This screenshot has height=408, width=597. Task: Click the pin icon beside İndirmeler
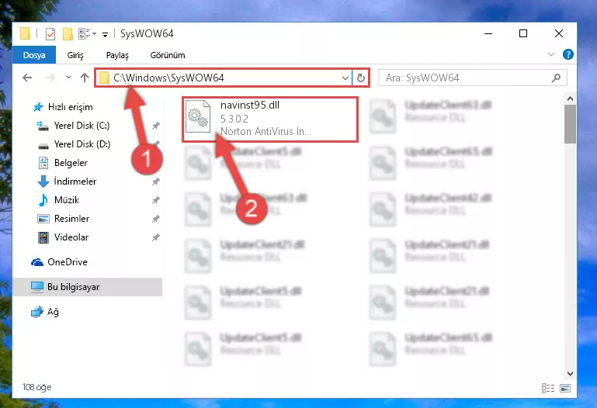156,182
